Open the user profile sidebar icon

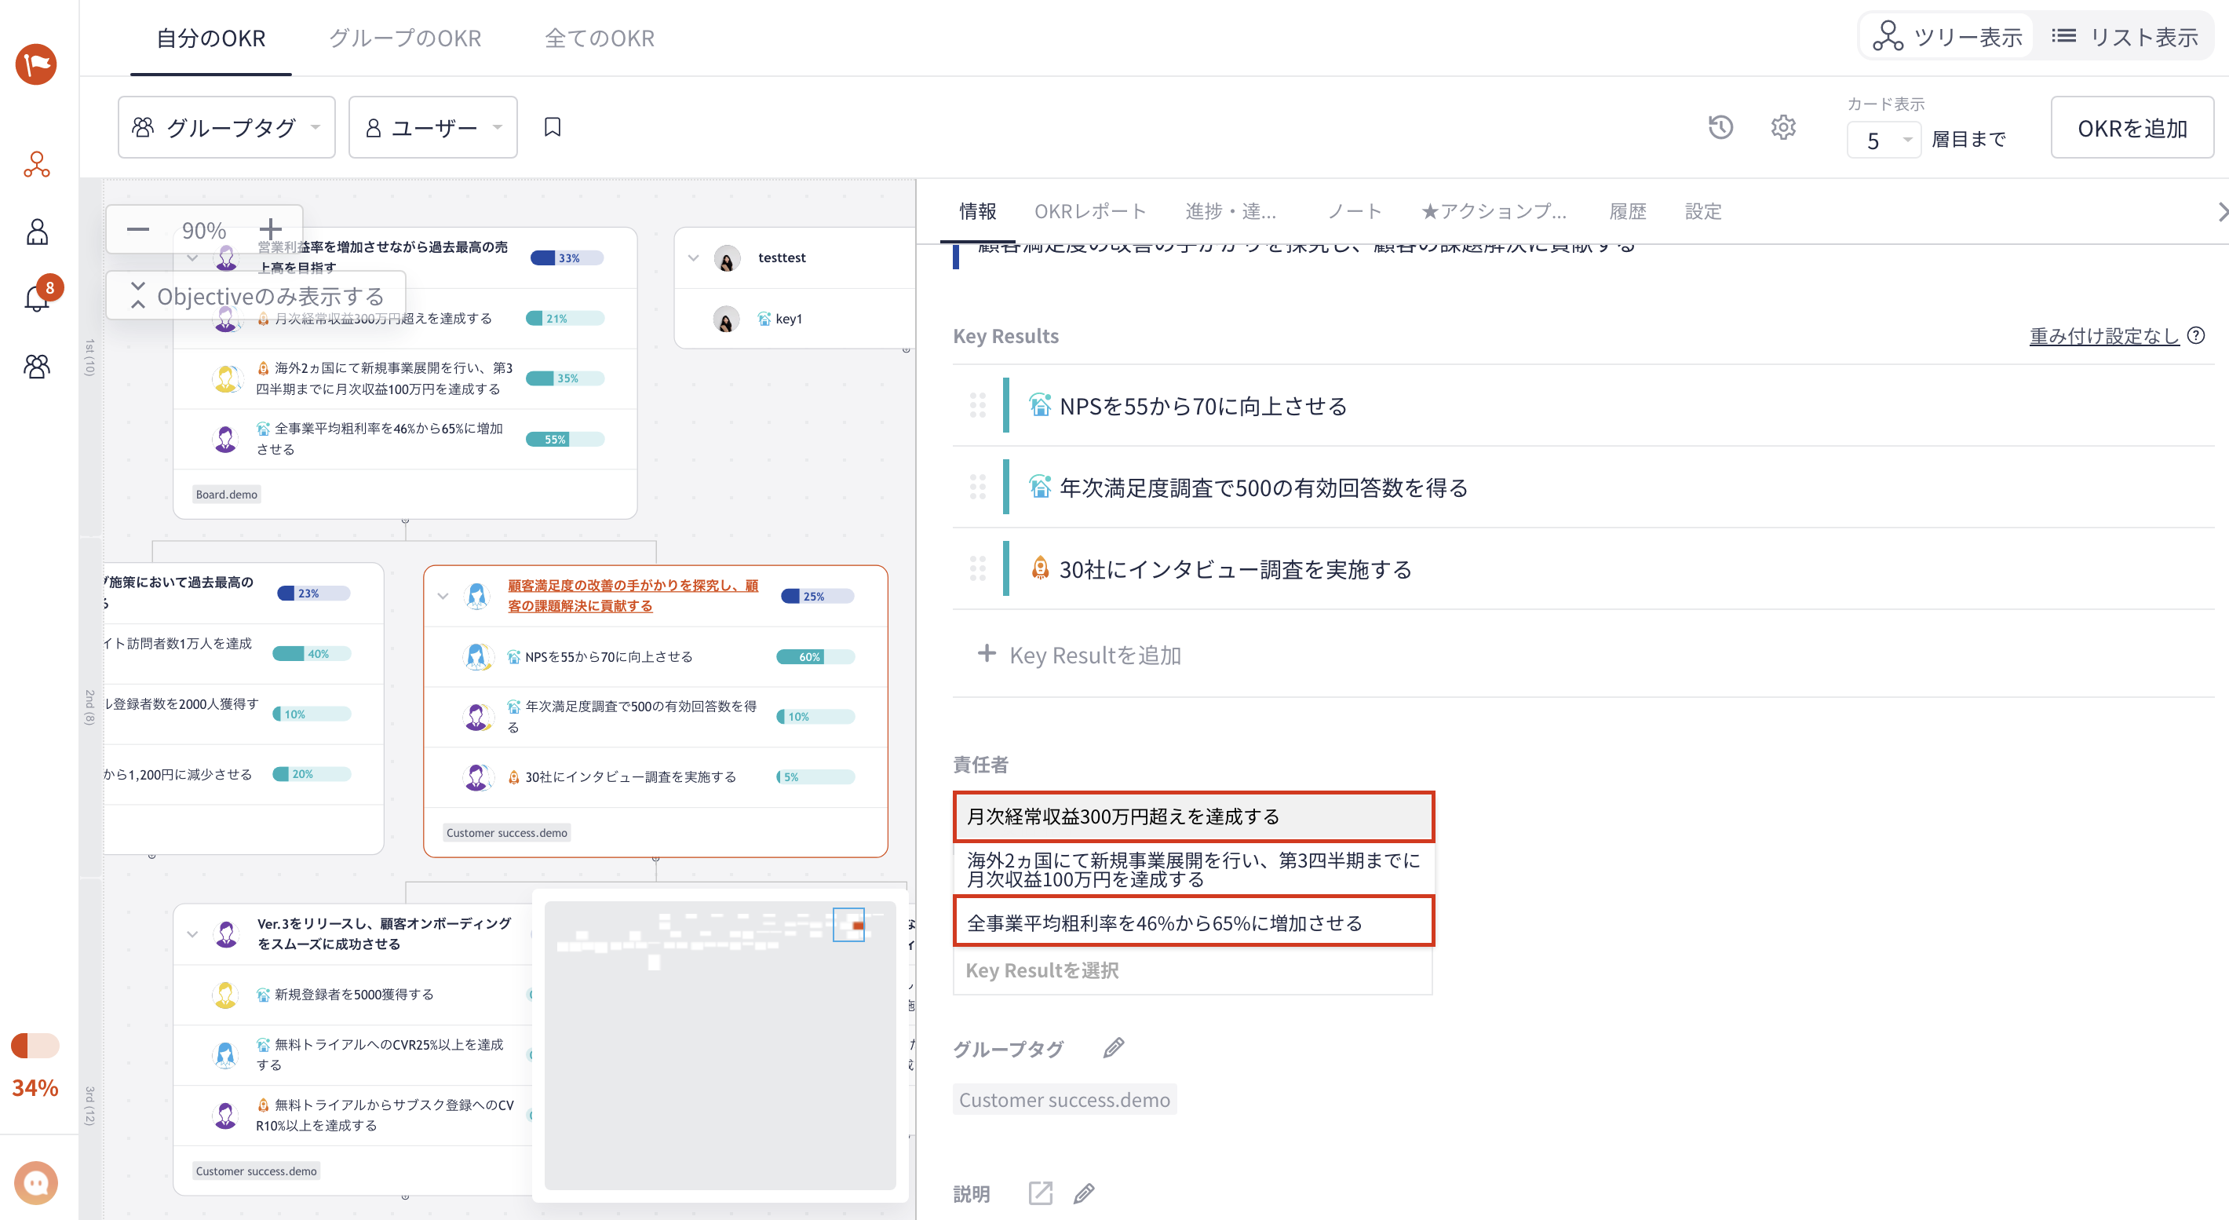(36, 232)
